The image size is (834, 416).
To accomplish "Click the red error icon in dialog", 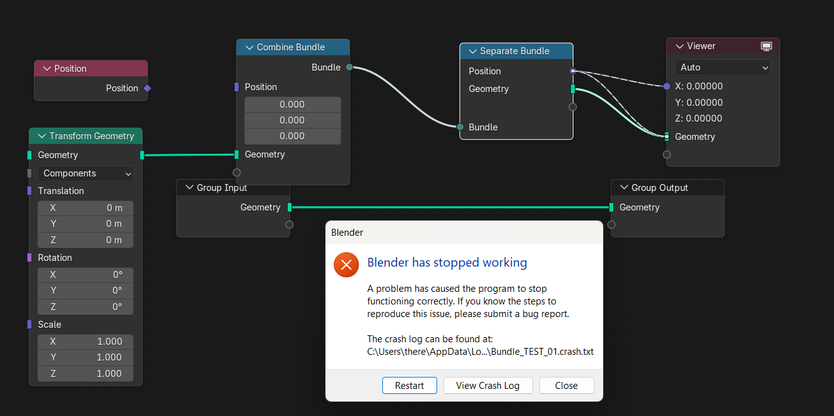I will tap(346, 265).
